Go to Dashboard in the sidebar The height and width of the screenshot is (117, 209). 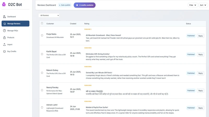pyautogui.click(x=15, y=17)
